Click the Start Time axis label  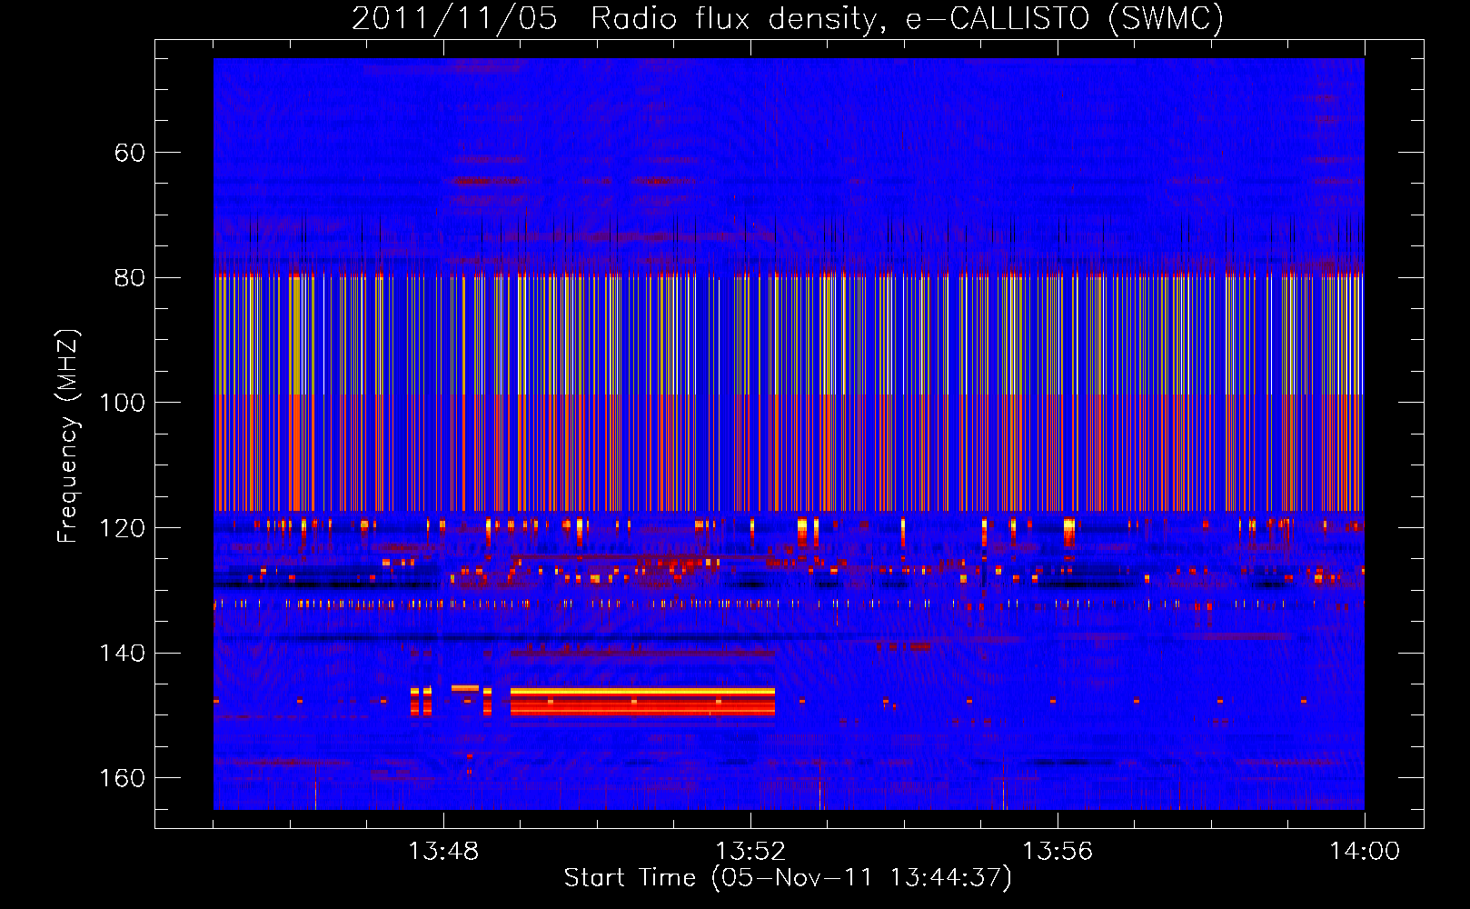point(788,878)
